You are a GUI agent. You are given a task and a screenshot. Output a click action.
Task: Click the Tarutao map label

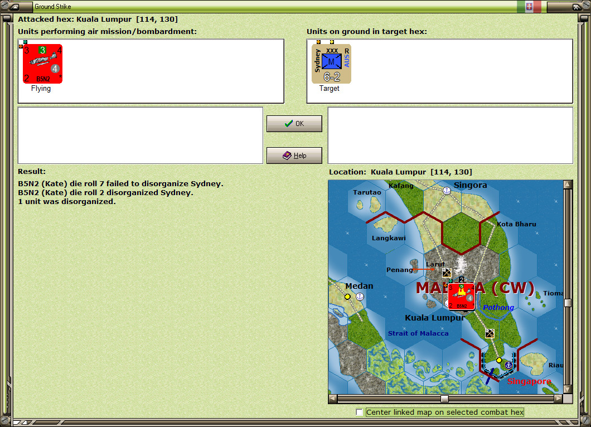(x=367, y=192)
